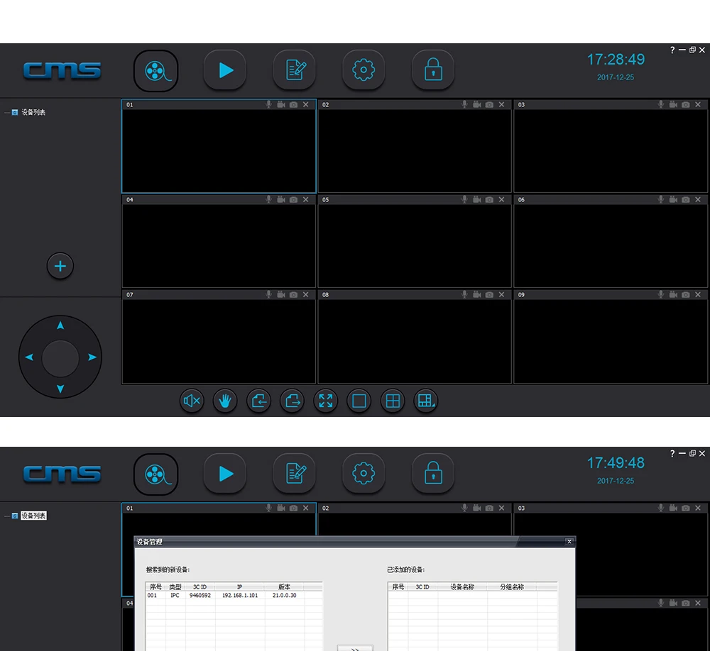Take snapshot of pane 03 in 17:28:49 window
This screenshot has height=651, width=710.
[686, 104]
